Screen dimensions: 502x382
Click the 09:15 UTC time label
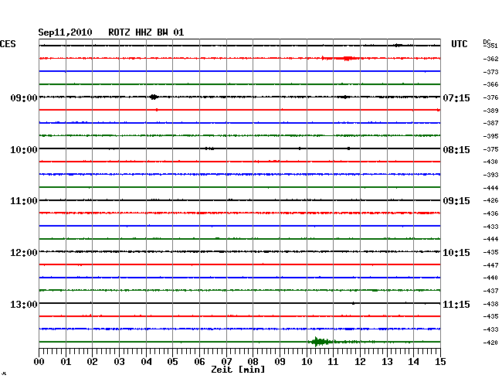point(456,201)
